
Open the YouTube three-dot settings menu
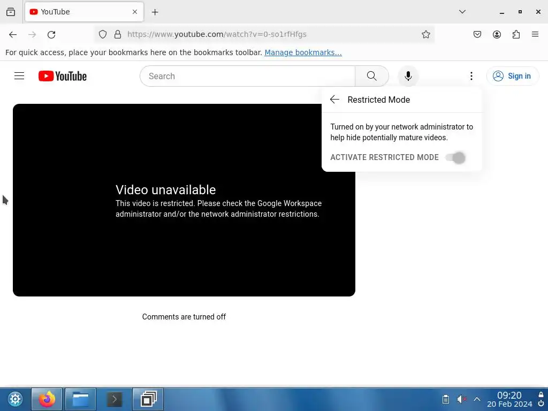(471, 76)
